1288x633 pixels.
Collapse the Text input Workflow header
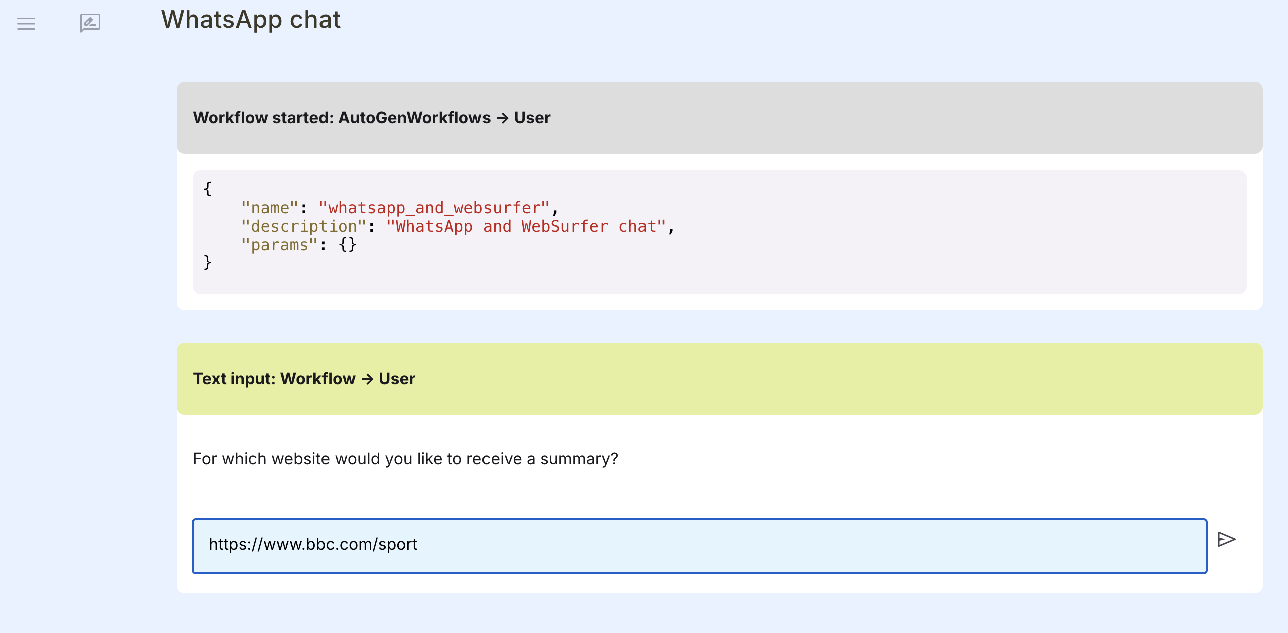pyautogui.click(x=719, y=379)
